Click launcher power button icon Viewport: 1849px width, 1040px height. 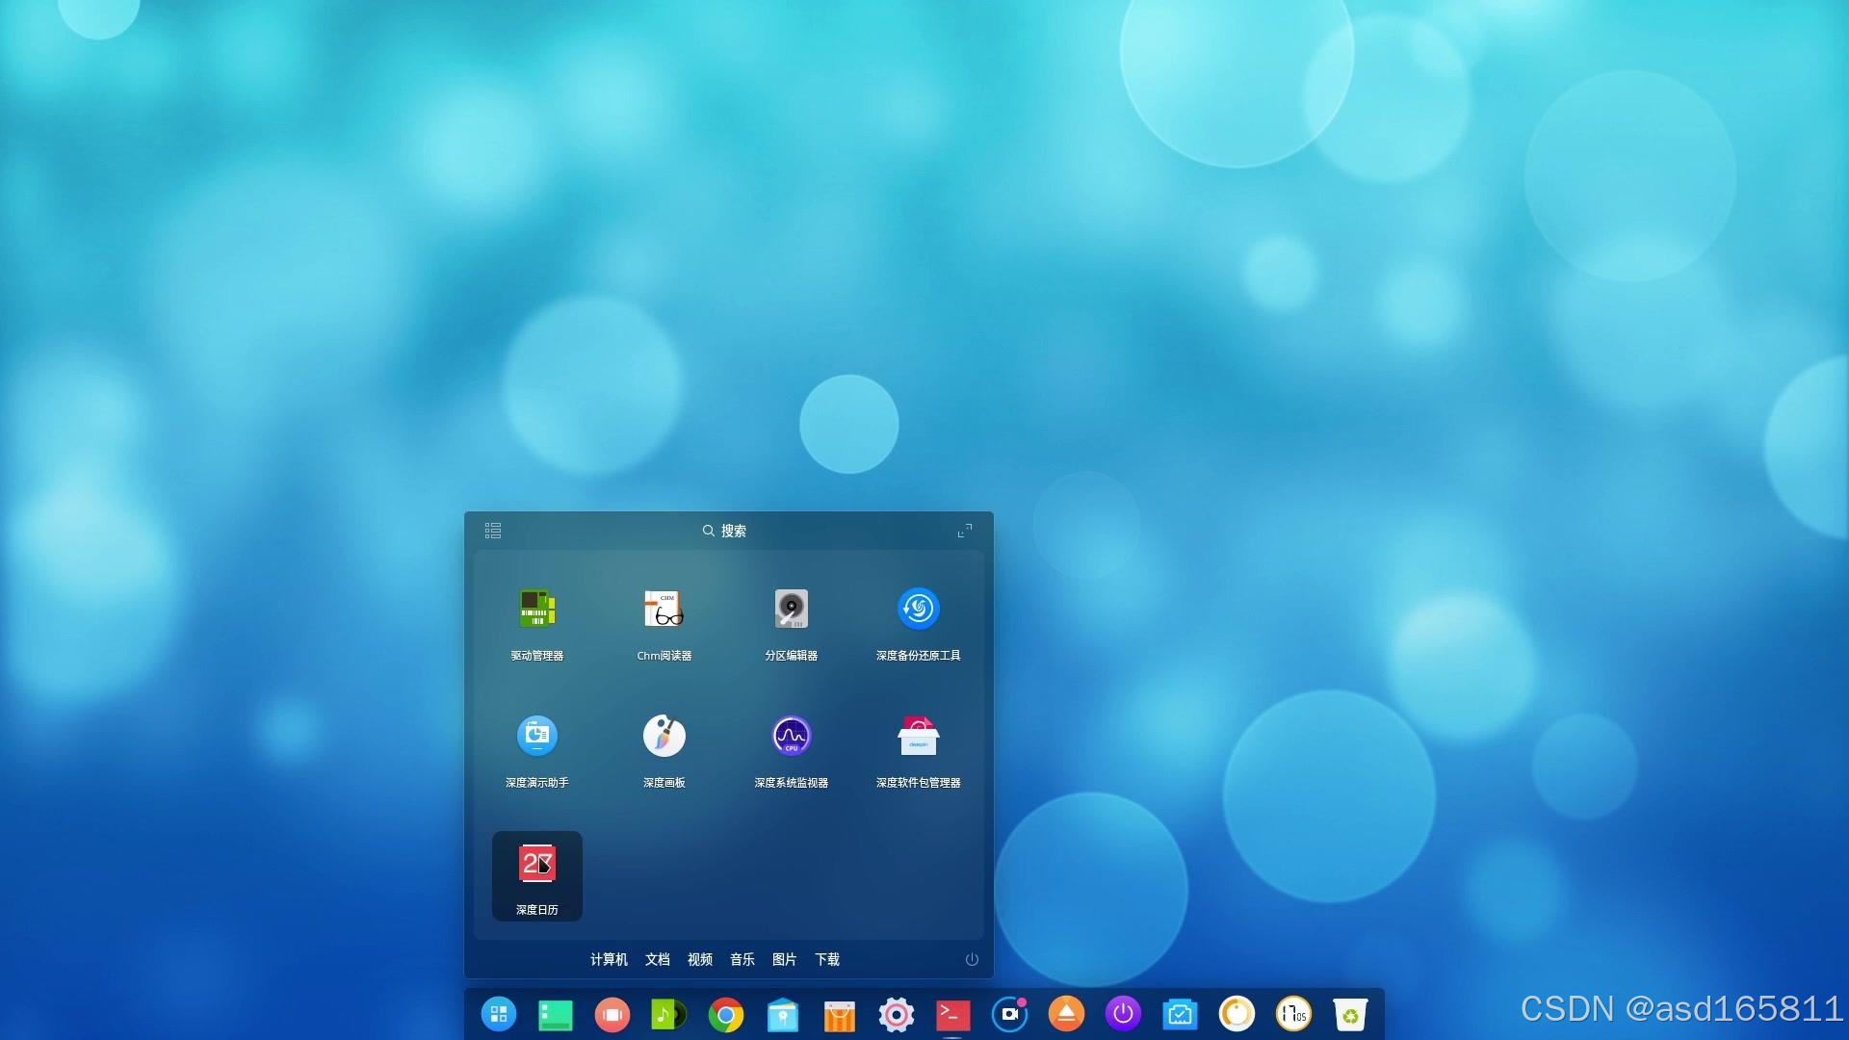click(972, 959)
